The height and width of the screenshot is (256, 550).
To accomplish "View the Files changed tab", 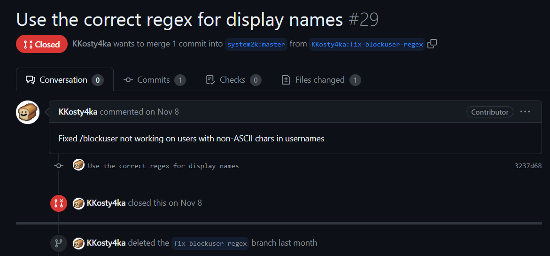I will pyautogui.click(x=320, y=80).
